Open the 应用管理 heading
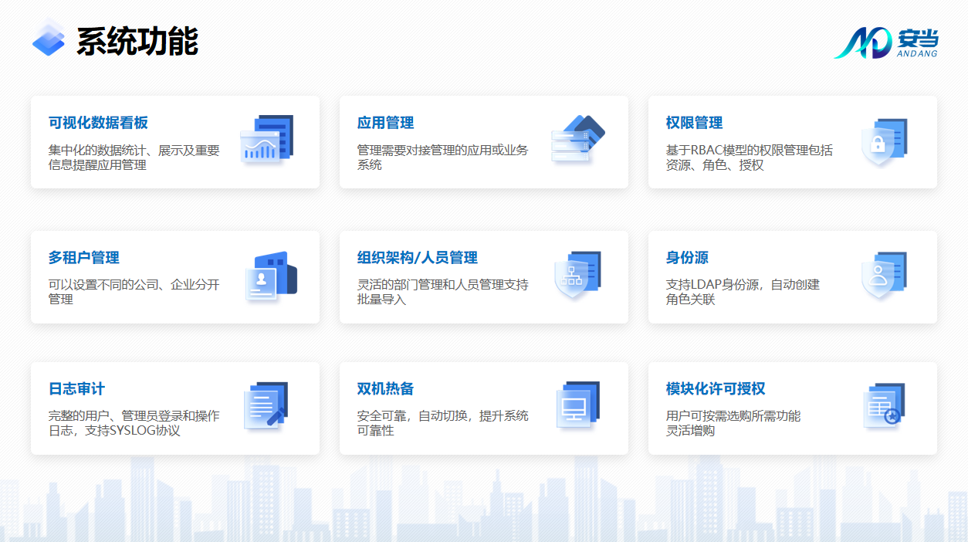The width and height of the screenshot is (968, 542). [x=385, y=123]
